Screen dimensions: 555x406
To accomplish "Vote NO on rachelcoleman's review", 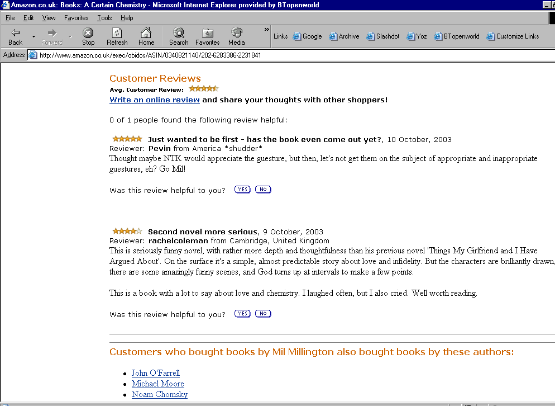I will (263, 314).
